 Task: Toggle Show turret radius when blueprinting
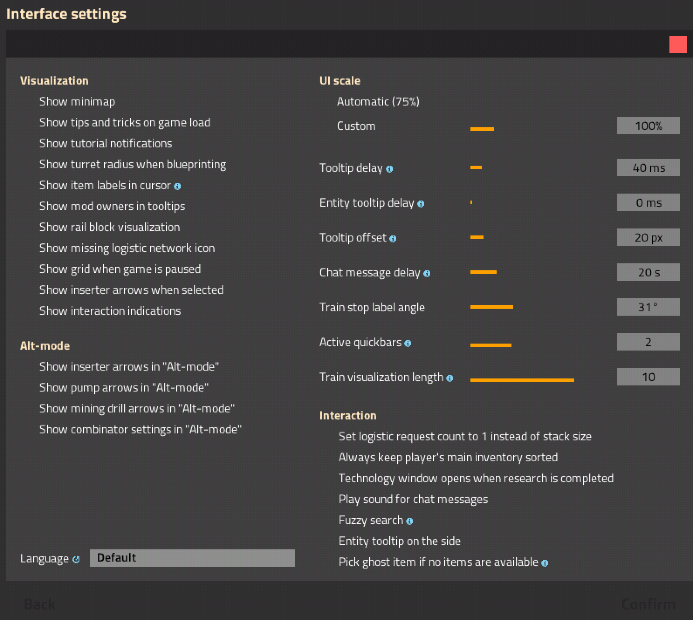point(133,164)
